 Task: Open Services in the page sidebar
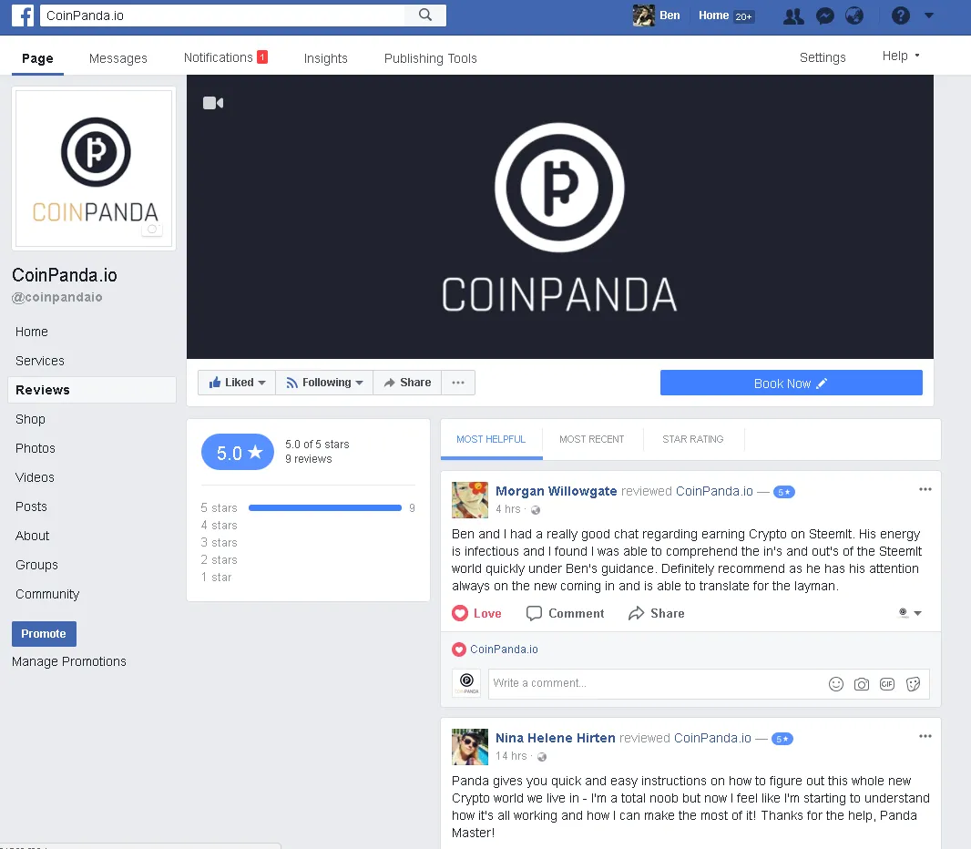tap(40, 361)
